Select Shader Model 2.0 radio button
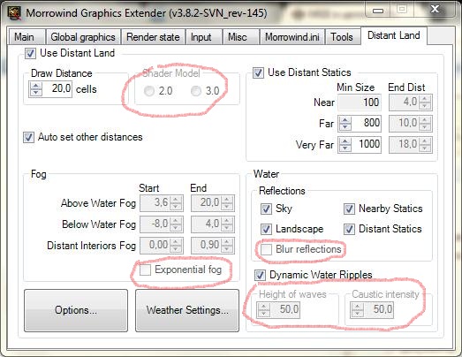Screen dimensions: 462x357 click(x=149, y=91)
